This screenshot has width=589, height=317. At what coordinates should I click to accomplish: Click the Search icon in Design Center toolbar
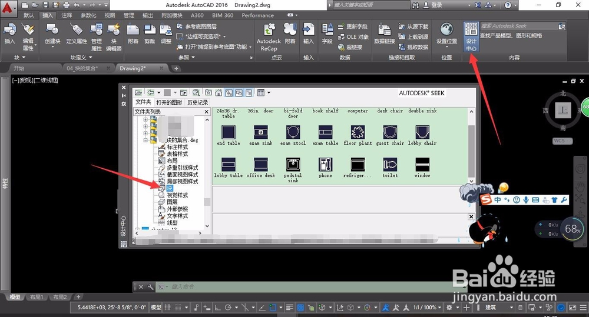[x=196, y=93]
